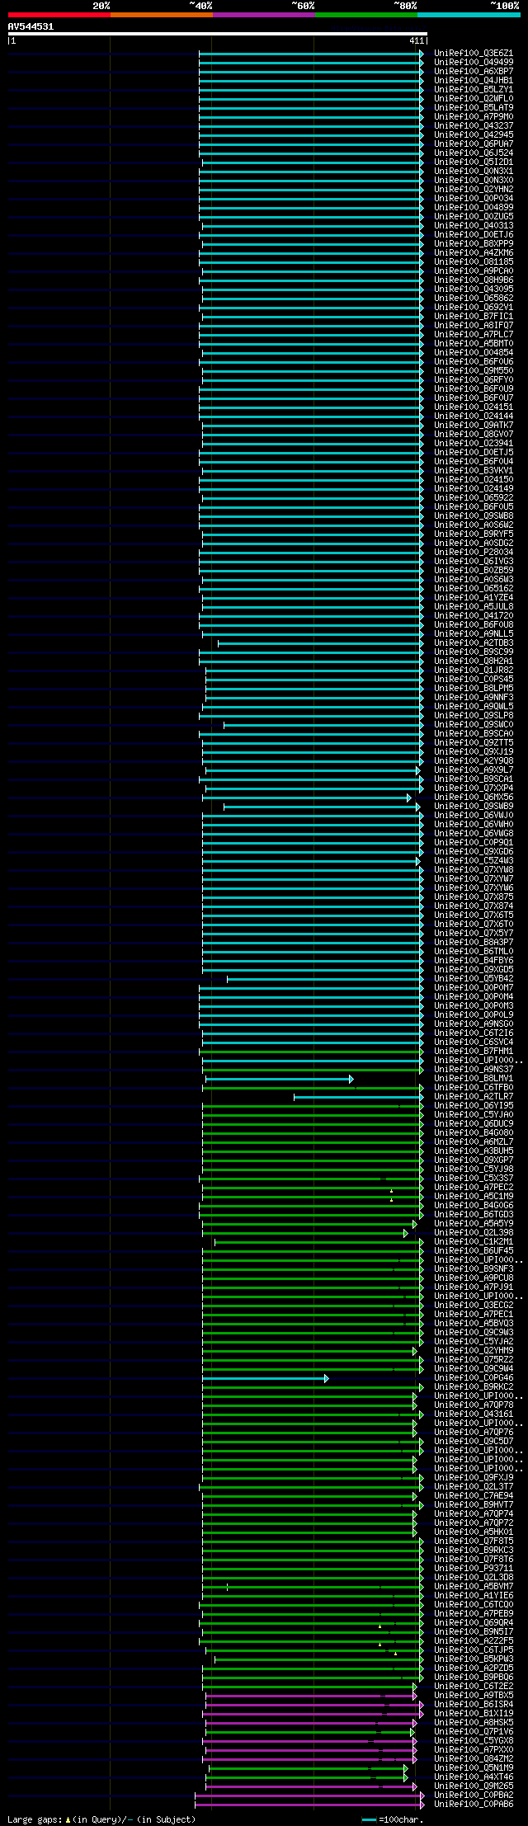Select hit UniRef100_B9PBQ6
Image resolution: width=528 pixels, height=1826 pixels.
474,1678
